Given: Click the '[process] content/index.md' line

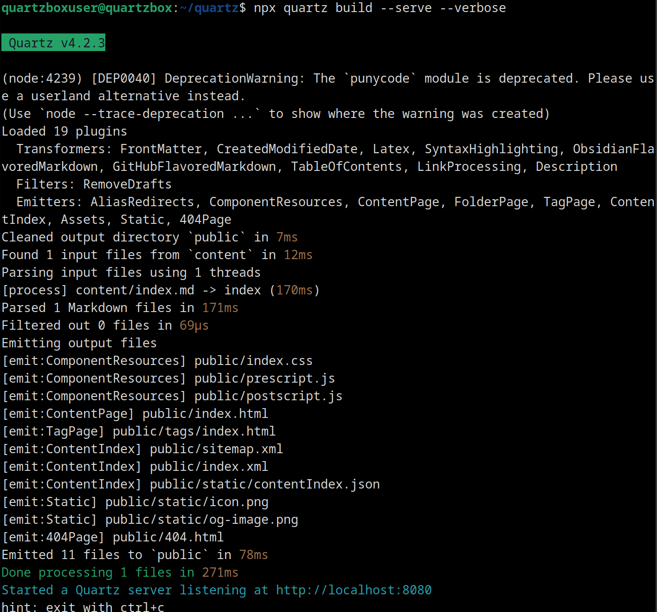Looking at the screenshot, I should point(161,290).
